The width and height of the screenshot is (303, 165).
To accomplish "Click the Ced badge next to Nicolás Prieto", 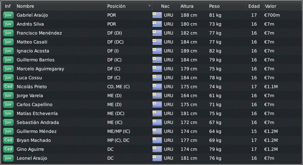I will click(x=8, y=87).
